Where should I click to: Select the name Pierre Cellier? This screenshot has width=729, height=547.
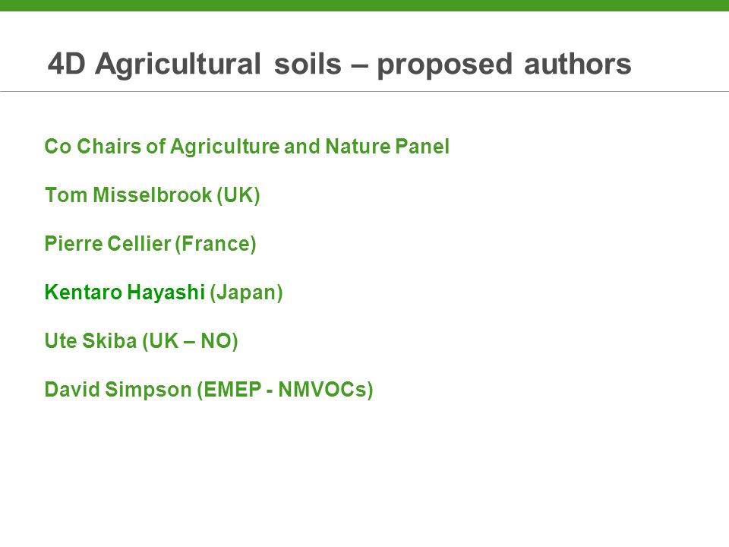click(107, 243)
